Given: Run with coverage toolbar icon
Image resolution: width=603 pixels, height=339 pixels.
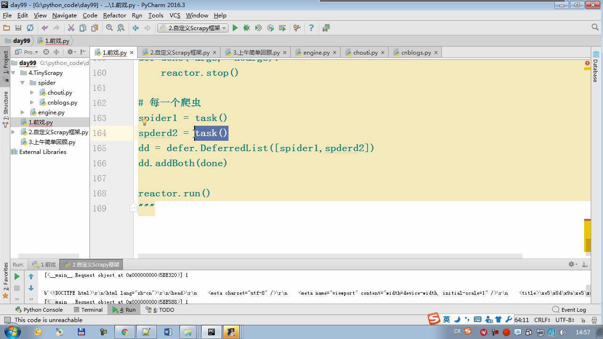Looking at the screenshot, I should pos(258,28).
